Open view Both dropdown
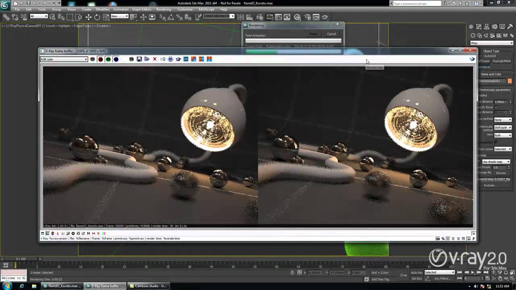This screenshot has width=516, height=290. coord(503,135)
